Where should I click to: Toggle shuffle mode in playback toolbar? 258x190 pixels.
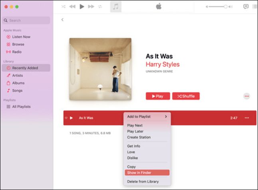click(x=64, y=6)
